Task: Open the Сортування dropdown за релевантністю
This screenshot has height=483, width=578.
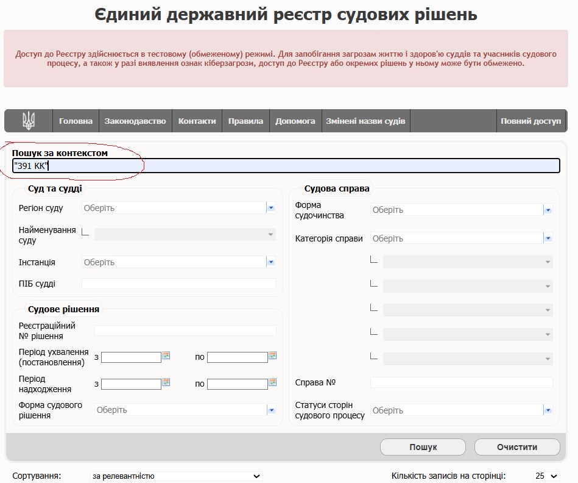Action: point(176,476)
